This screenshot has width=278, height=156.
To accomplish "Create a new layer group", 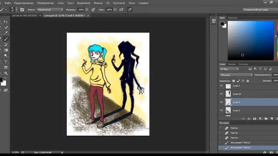I will pyautogui.click(x=266, y=119).
